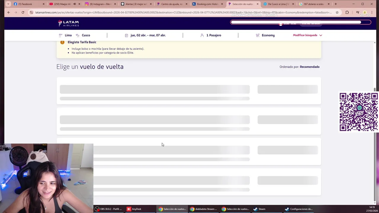Click the Tarifa Basic warning icon
The height and width of the screenshot is (213, 379).
[x=62, y=42]
